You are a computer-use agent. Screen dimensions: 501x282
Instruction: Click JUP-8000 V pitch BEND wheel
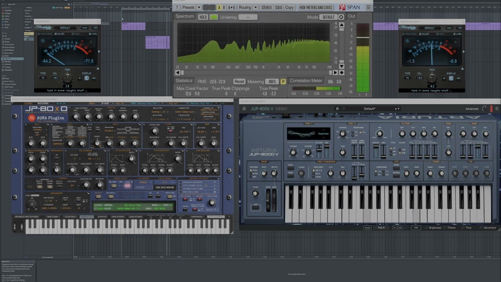click(x=268, y=201)
